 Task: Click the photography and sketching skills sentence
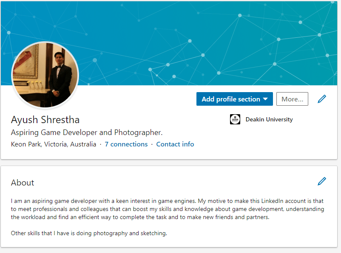click(x=89, y=233)
